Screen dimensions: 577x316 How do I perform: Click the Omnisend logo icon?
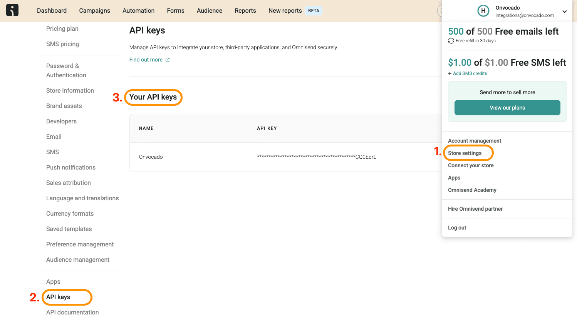(12, 10)
